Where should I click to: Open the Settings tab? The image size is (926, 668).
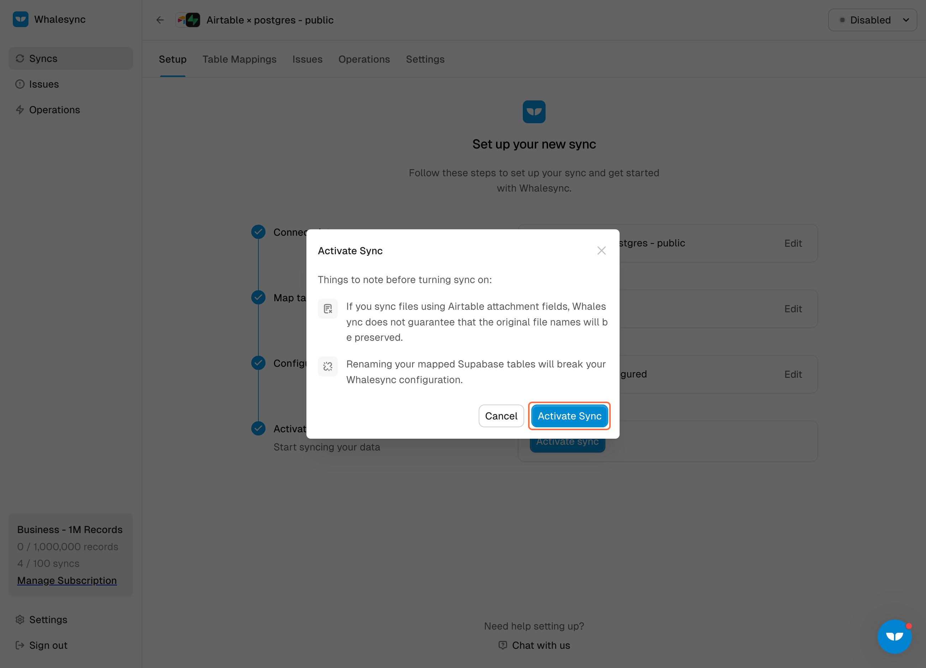(x=425, y=59)
